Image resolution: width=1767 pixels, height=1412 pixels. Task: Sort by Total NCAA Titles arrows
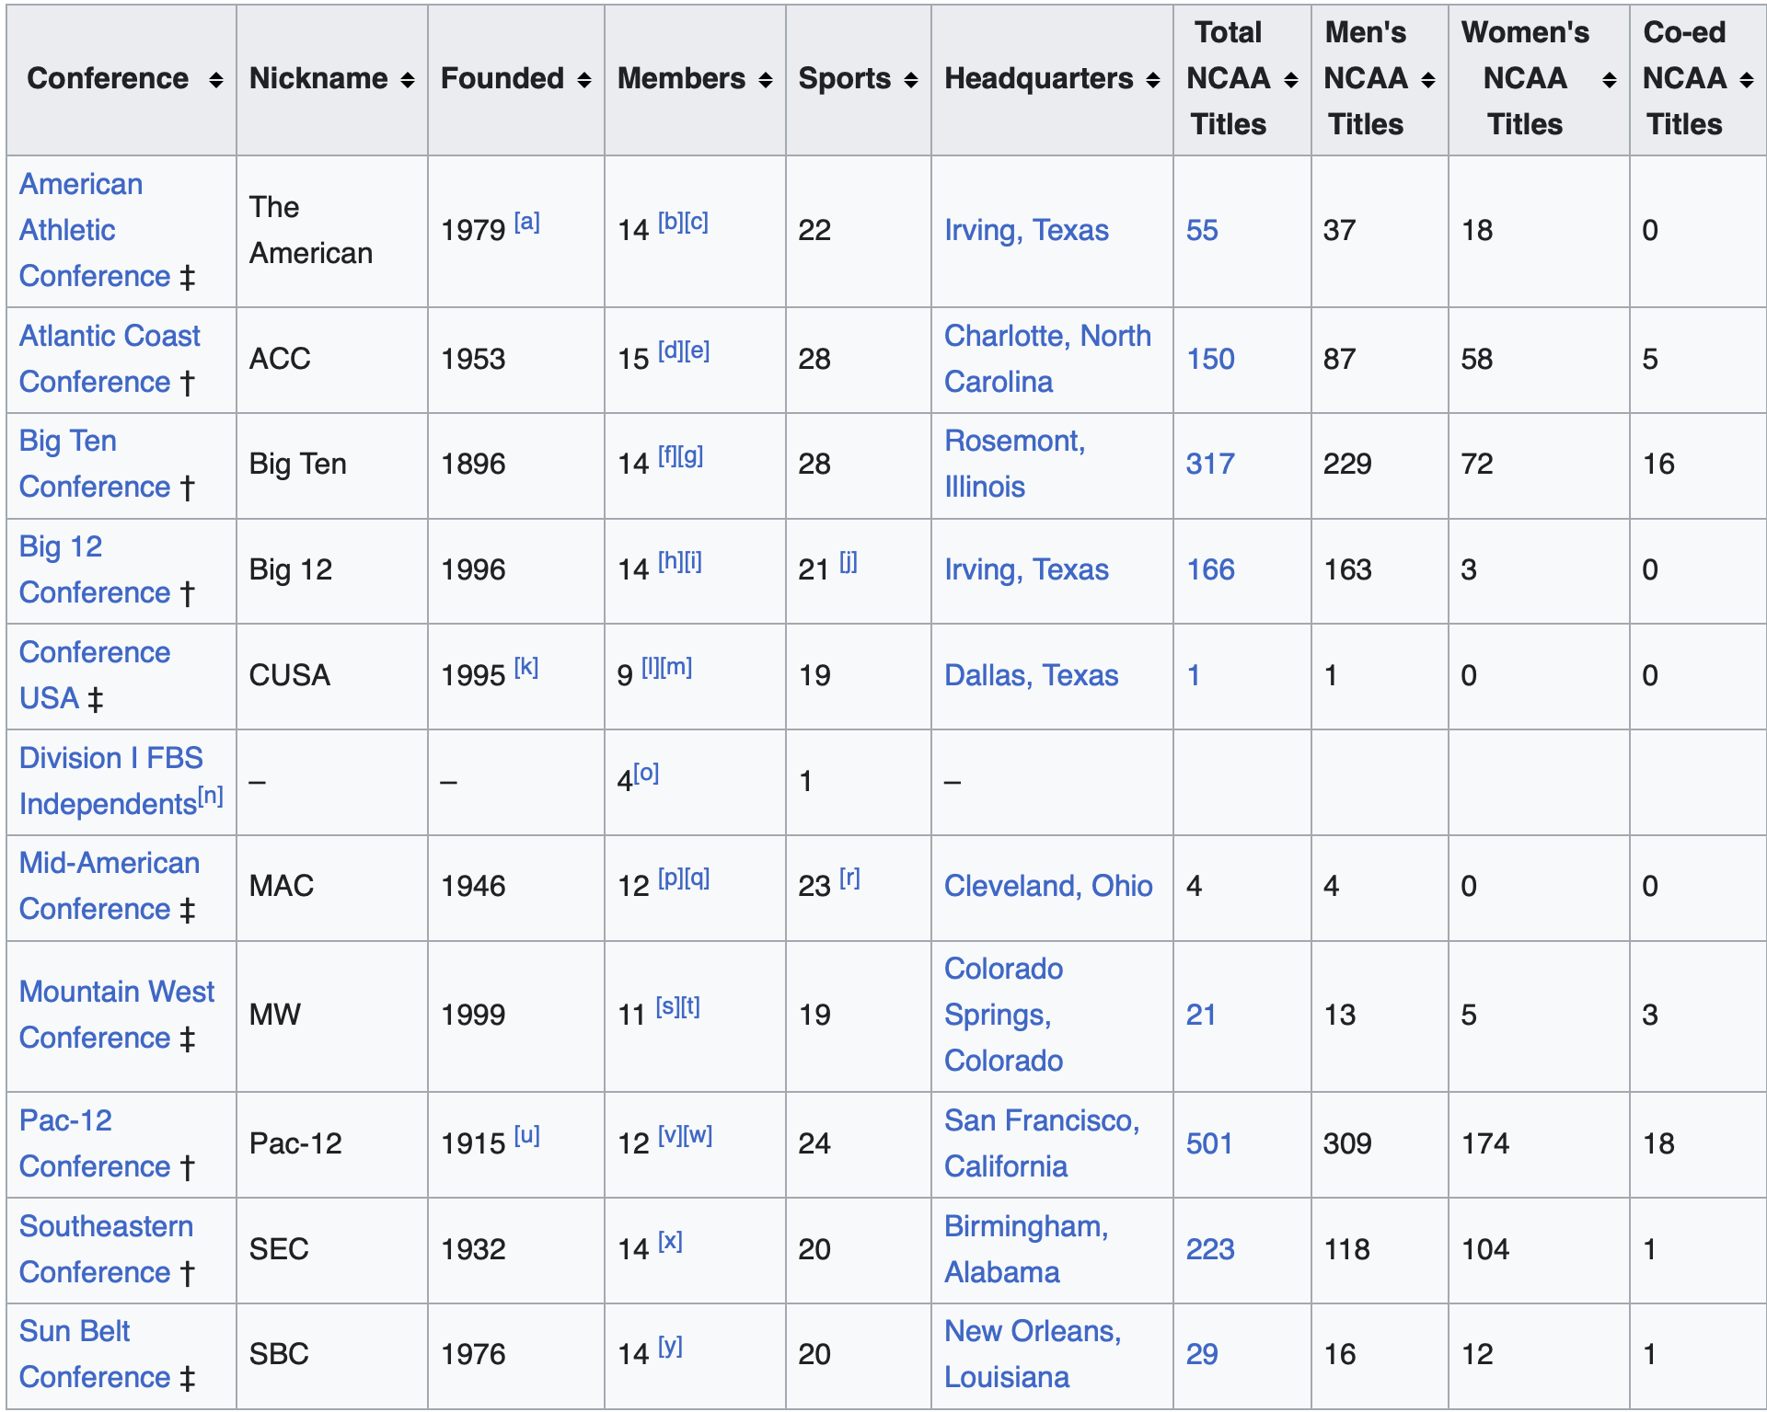tap(1291, 80)
